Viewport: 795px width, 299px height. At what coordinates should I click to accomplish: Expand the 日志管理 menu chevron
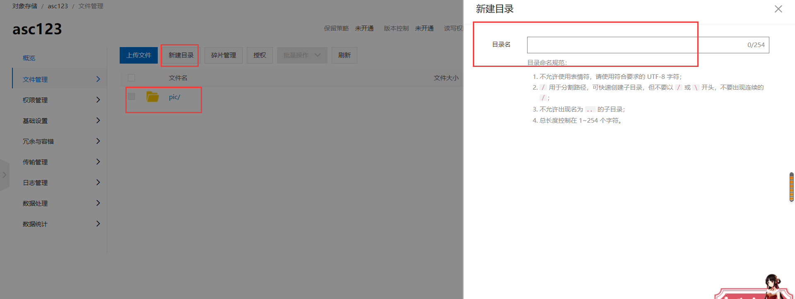[x=98, y=182]
